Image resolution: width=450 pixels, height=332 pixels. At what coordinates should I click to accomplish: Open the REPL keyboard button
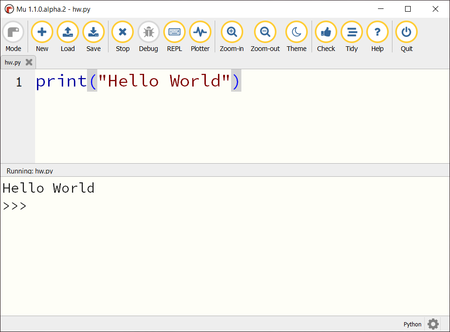click(174, 36)
